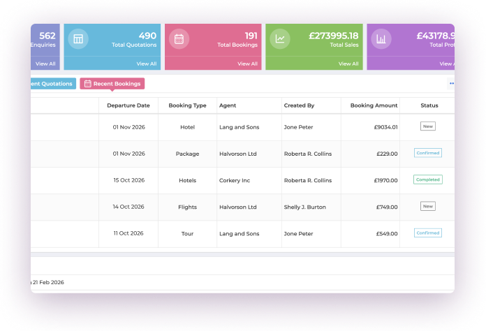Click New status badge for Flights booking
This screenshot has height=331, width=486.
click(428, 206)
